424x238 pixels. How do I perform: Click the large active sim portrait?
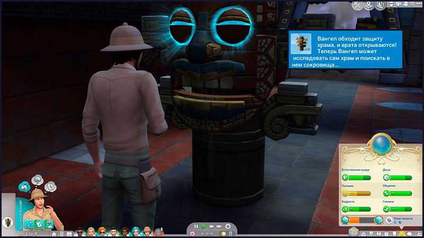click(x=41, y=206)
